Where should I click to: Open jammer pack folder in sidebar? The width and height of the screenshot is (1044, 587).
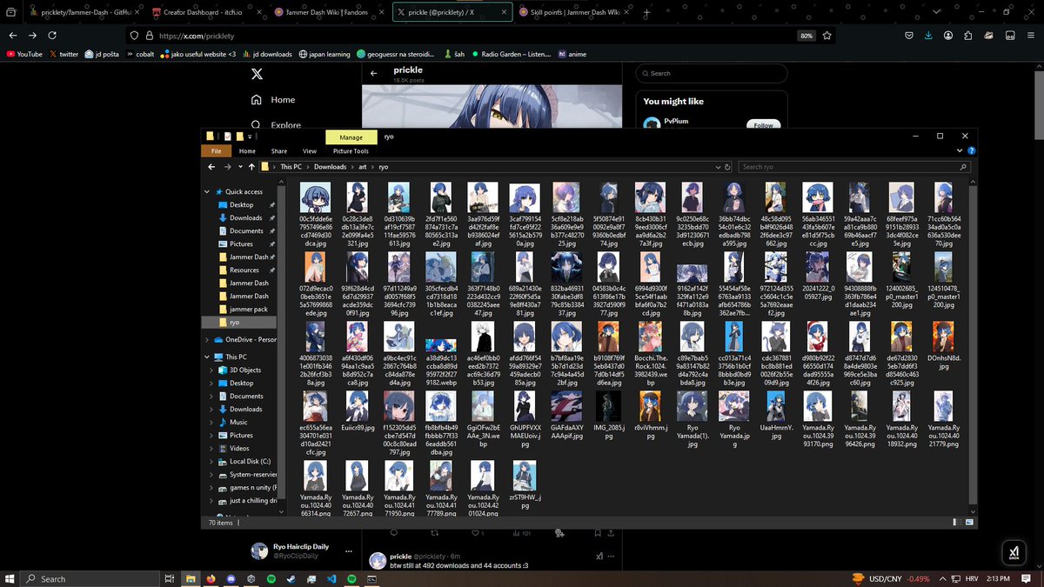[248, 309]
